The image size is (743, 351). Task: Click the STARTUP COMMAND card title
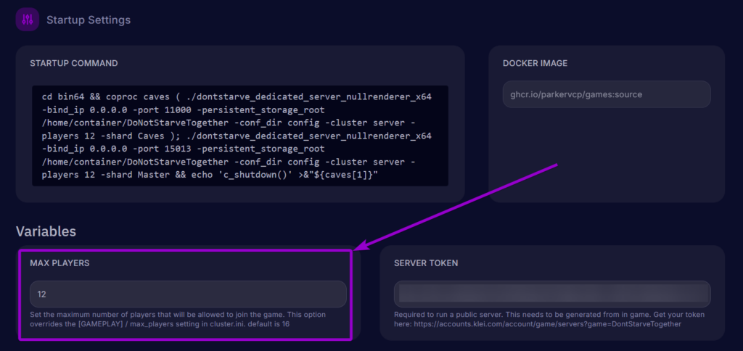click(73, 63)
